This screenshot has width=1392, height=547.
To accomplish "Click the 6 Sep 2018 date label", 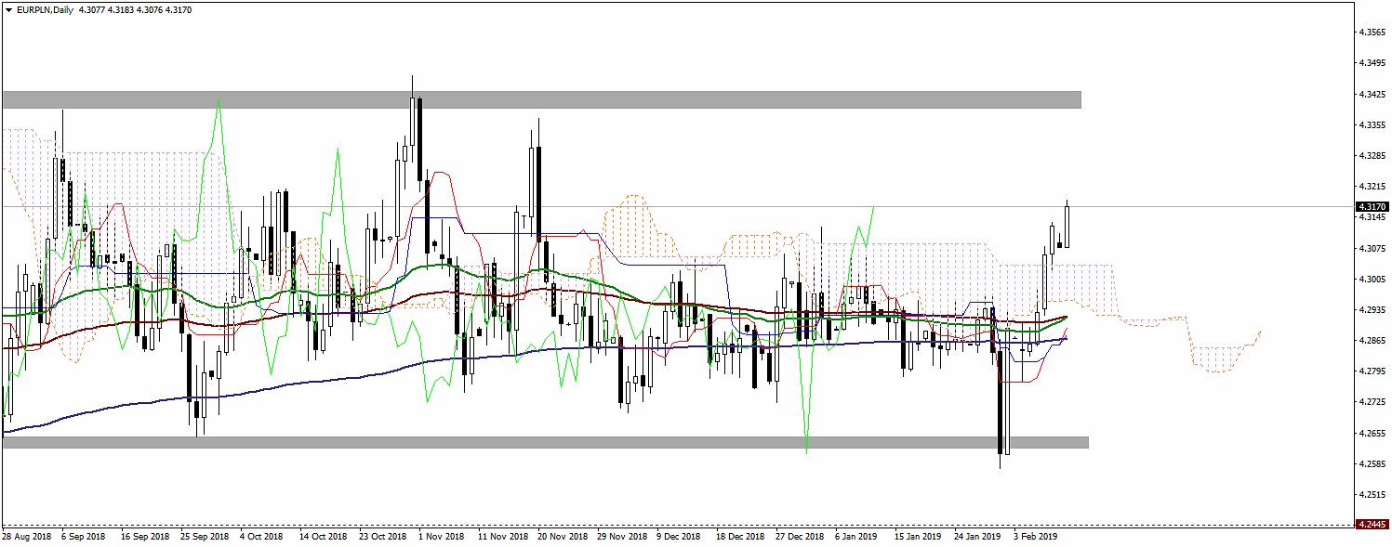I will coord(84,537).
